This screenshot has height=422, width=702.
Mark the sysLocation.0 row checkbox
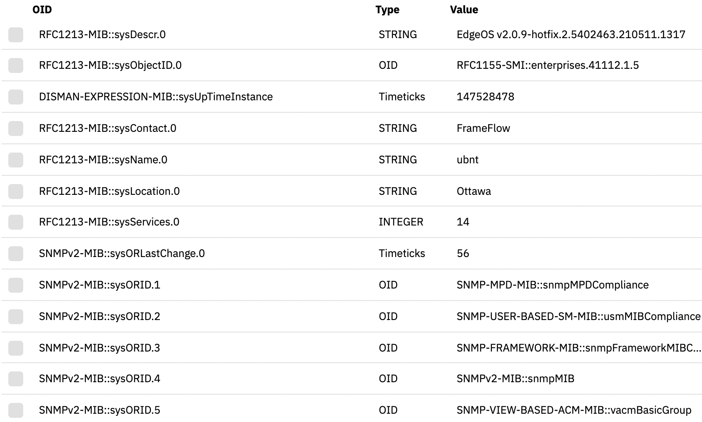(x=16, y=192)
